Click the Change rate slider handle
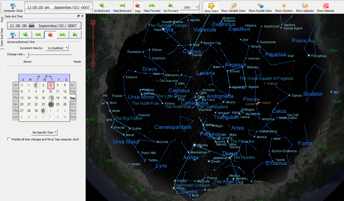The height and width of the screenshot is (201, 344). (x=27, y=54)
